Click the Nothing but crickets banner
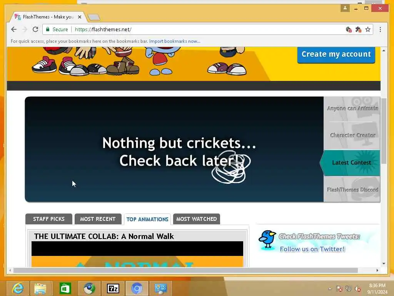The image size is (394, 296). click(174, 149)
